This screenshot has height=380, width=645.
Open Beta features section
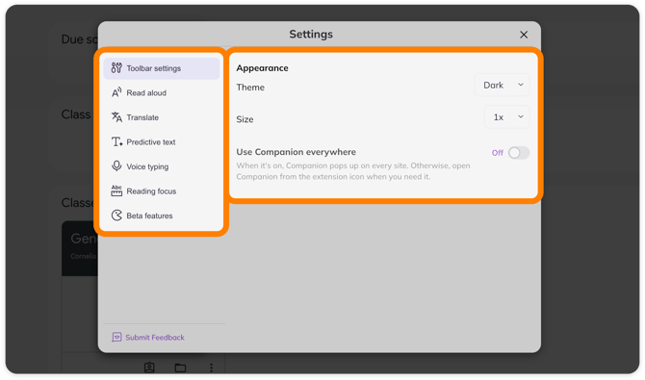point(162,215)
